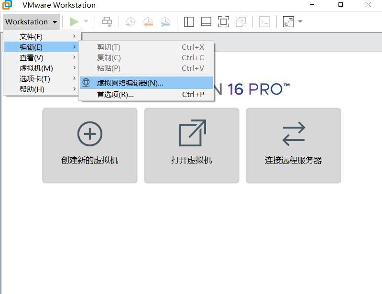This screenshot has width=382, height=294.
Task: Open the Workstation dropdown menu
Action: pos(31,22)
